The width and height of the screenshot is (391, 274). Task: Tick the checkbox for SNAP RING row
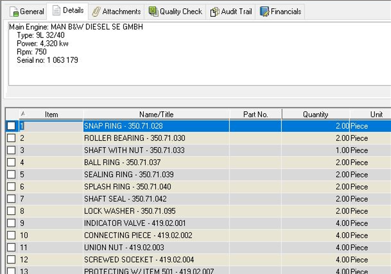tap(11, 126)
